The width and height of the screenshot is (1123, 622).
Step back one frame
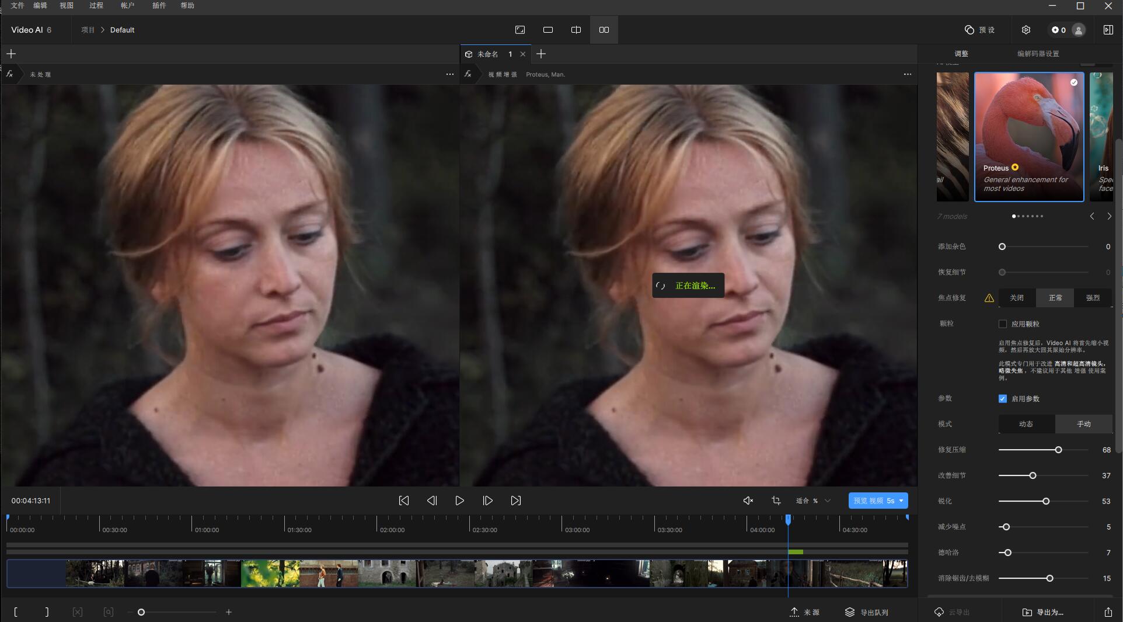pyautogui.click(x=431, y=501)
